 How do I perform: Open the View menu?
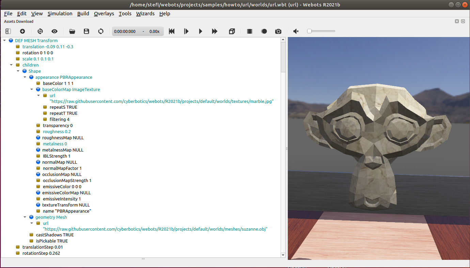pyautogui.click(x=37, y=14)
